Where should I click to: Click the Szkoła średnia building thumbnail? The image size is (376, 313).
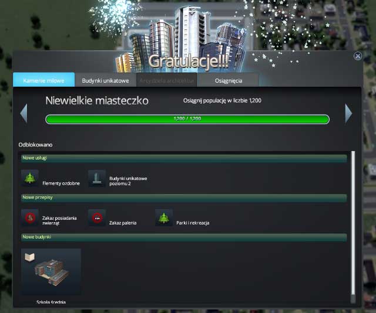[51, 271]
